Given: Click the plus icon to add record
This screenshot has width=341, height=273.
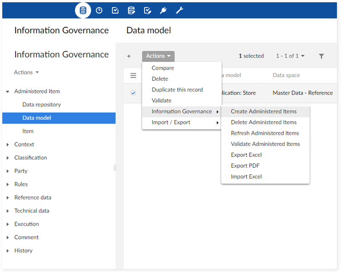Looking at the screenshot, I should (x=129, y=56).
